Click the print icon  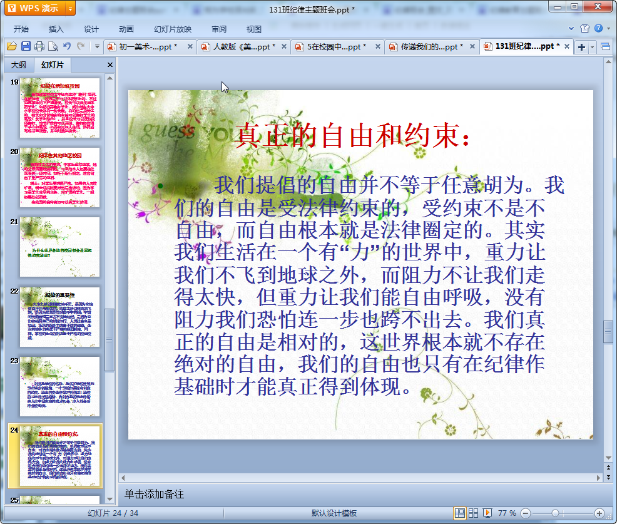[x=39, y=46]
